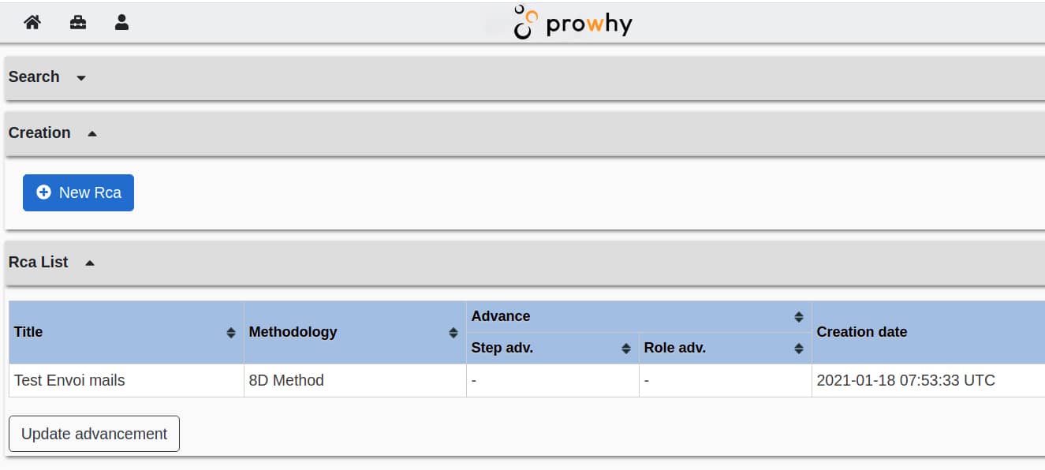This screenshot has width=1045, height=470.
Task: Sort by the Advance column arrows
Action: [798, 317]
